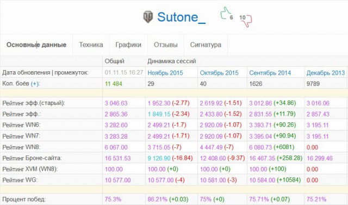Click the Общий column header

tap(115, 61)
